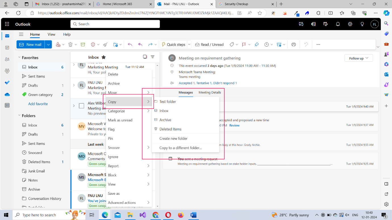Open Conversation History folder
The image size is (392, 220).
coord(41,198)
